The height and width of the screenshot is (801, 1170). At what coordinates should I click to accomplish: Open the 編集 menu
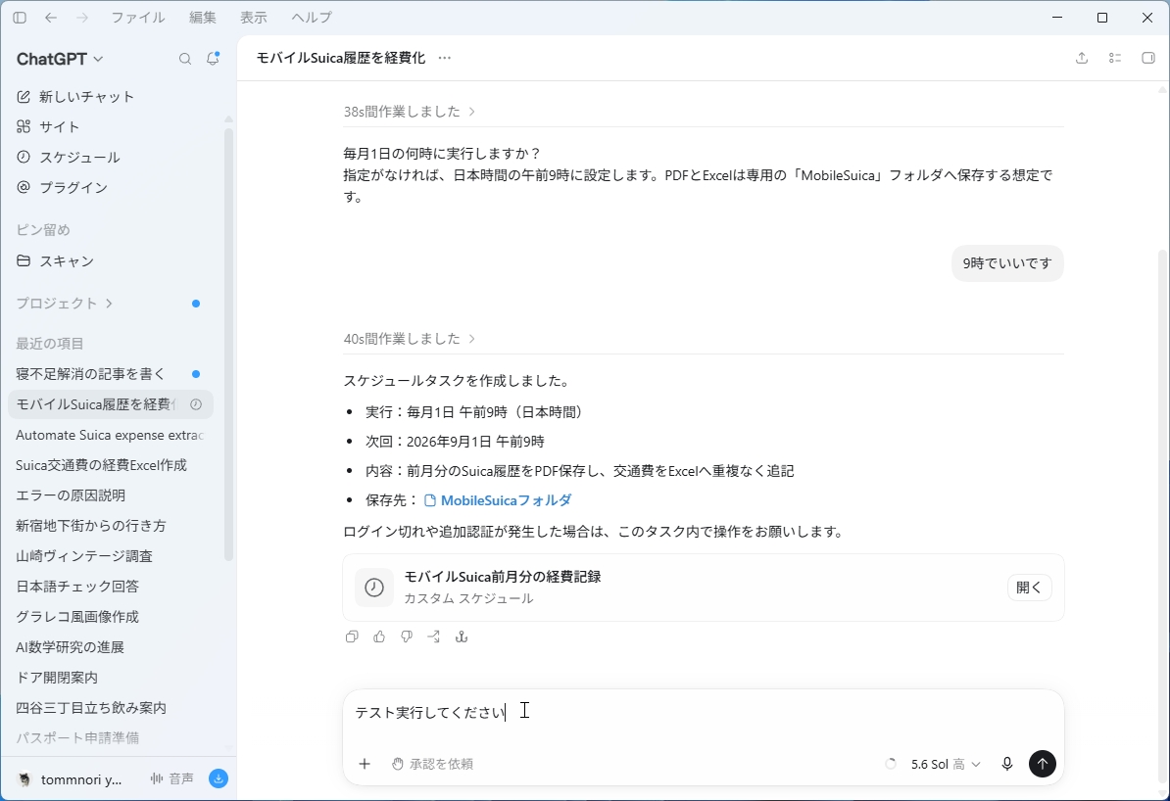(202, 18)
